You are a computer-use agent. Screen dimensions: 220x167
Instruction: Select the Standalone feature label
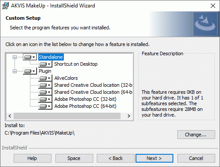(51, 57)
